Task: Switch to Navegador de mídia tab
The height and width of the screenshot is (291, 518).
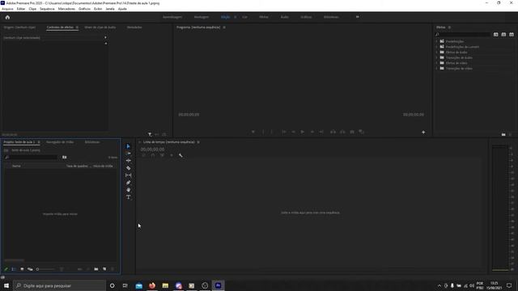Action: pyautogui.click(x=60, y=142)
